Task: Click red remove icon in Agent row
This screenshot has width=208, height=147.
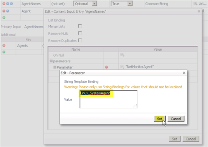Action: [4, 11]
